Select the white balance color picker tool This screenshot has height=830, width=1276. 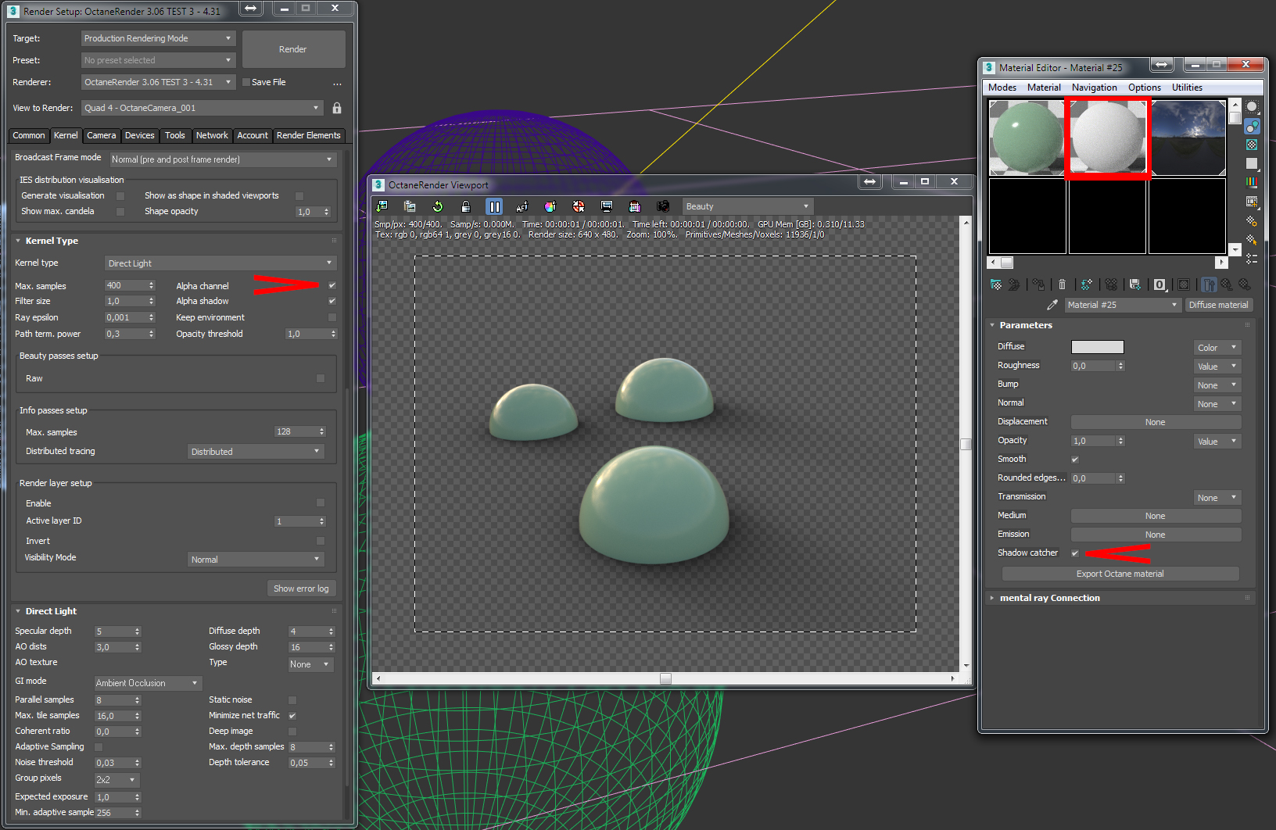click(550, 206)
